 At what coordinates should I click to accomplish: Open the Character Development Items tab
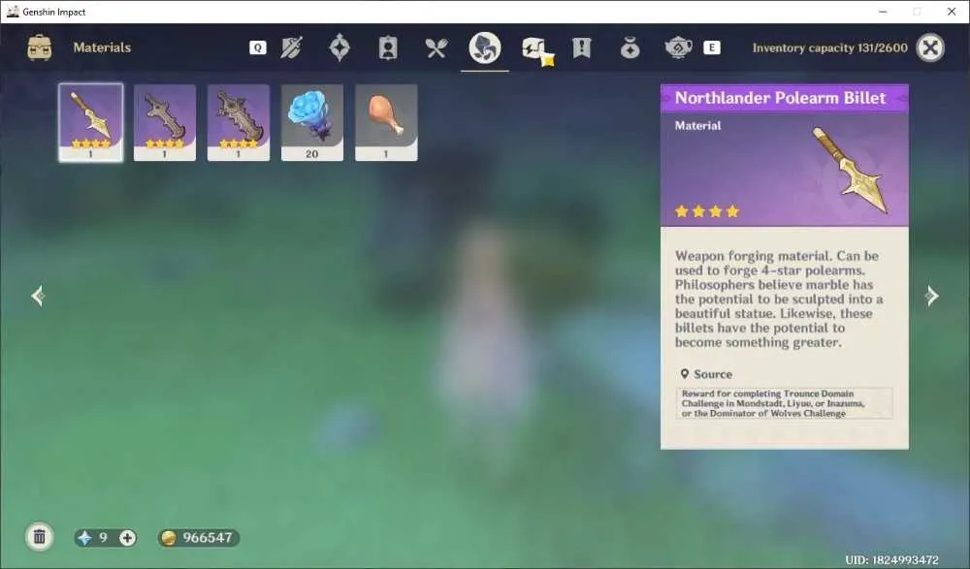[x=388, y=47]
